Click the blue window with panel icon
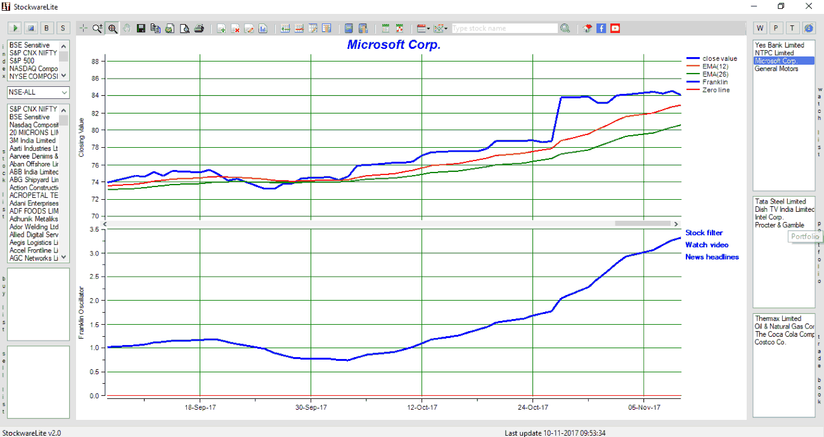 pos(363,28)
